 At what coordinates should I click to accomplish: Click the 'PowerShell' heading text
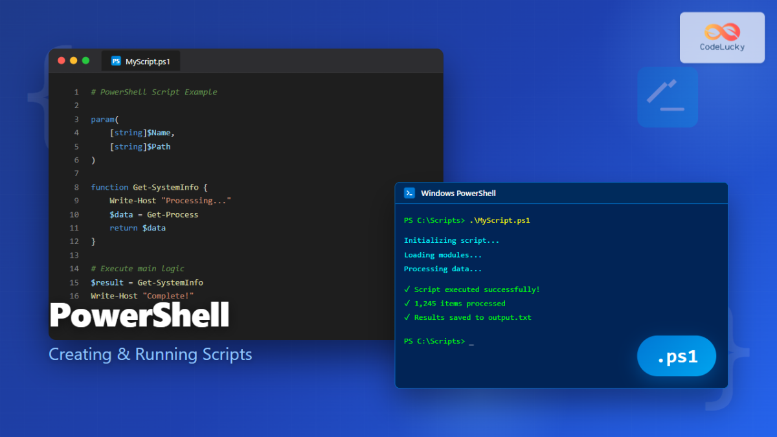140,315
